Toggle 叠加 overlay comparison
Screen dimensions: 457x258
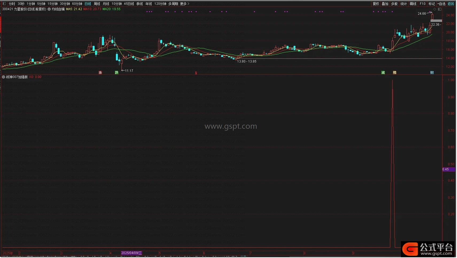coord(385,4)
